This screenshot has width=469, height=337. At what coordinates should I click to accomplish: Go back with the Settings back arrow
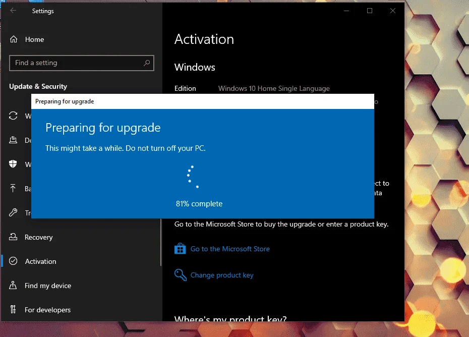pyautogui.click(x=13, y=11)
